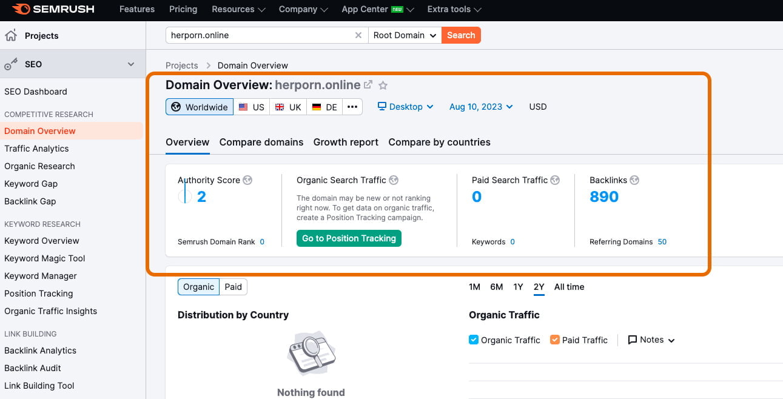
Task: Click the orange Search button
Action: pos(461,35)
